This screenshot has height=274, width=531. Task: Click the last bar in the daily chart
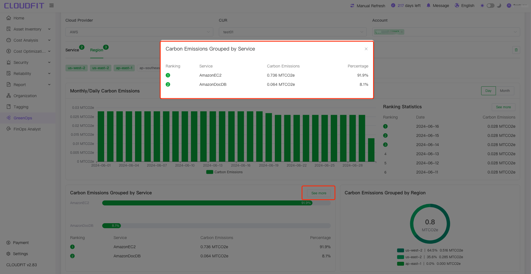click(x=371, y=150)
